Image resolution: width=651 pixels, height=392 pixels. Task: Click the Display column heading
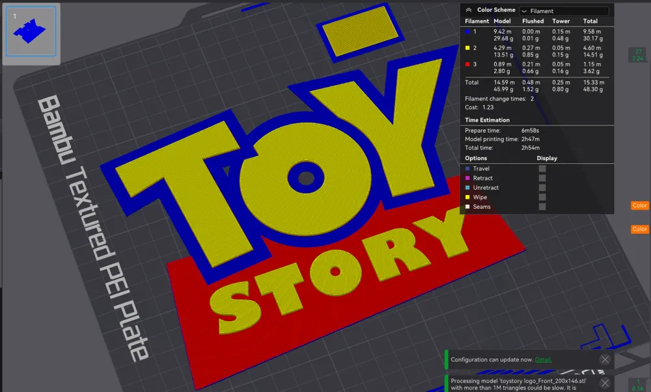coord(547,158)
